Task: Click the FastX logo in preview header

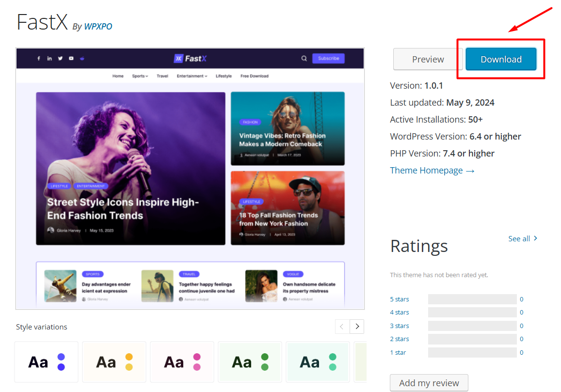Action: click(191, 58)
